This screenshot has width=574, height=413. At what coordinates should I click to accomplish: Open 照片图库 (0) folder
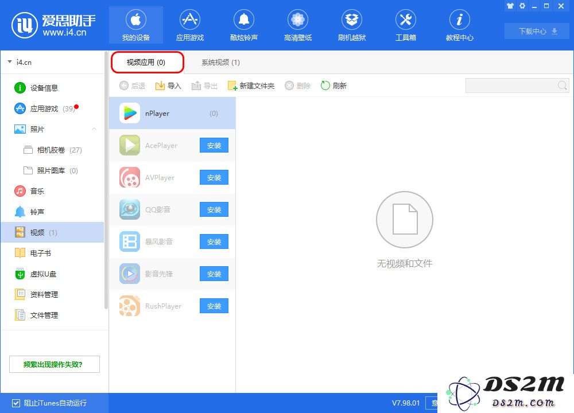click(52, 170)
